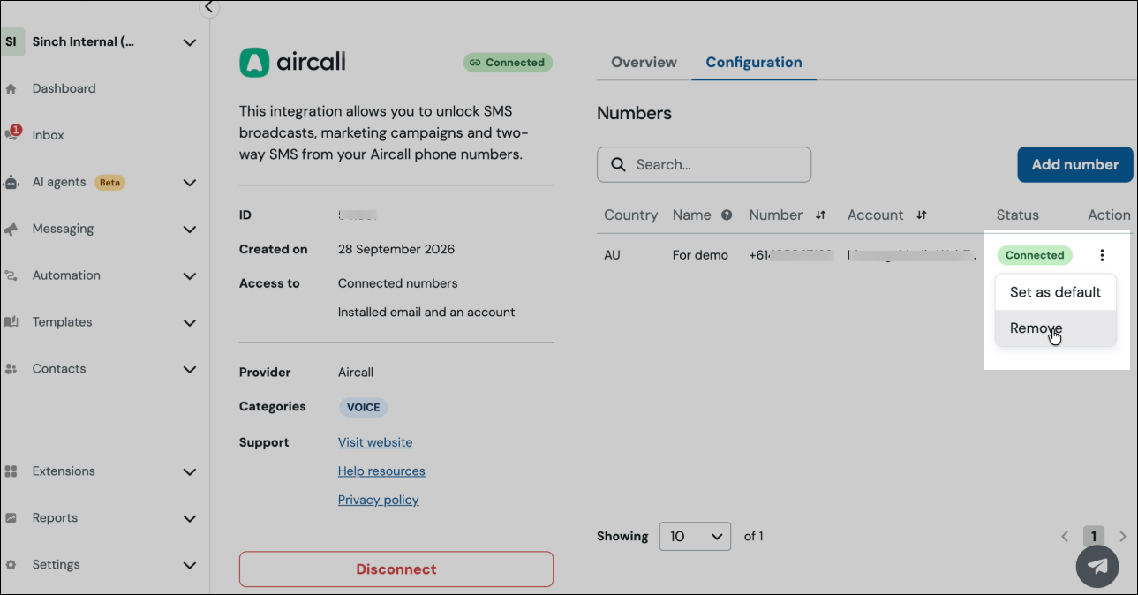
Task: Select the AI agents robot icon
Action: point(11,182)
